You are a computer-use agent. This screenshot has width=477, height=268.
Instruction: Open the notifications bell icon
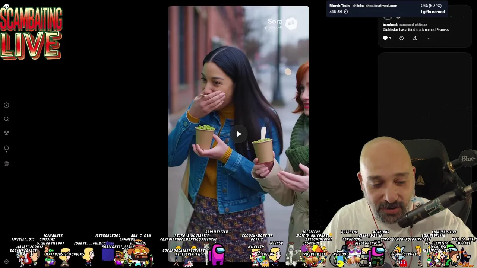[x=6, y=148]
